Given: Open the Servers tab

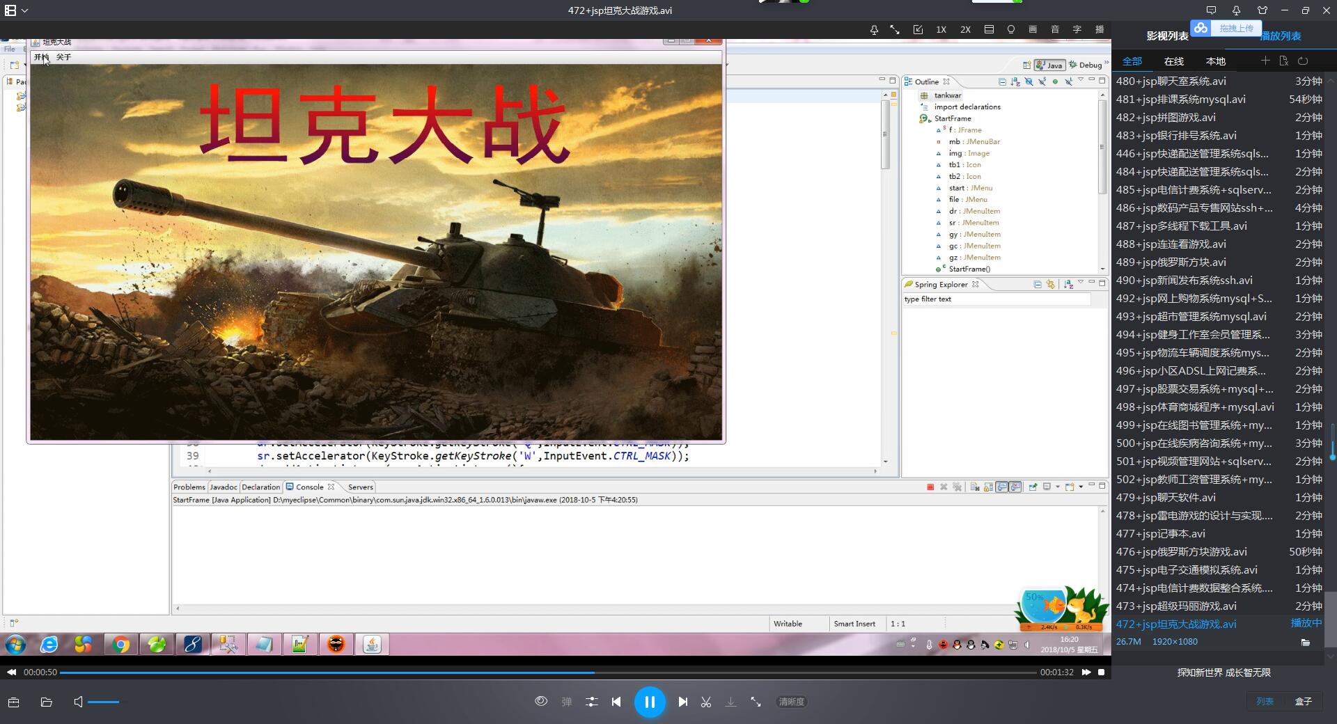Looking at the screenshot, I should [x=360, y=487].
